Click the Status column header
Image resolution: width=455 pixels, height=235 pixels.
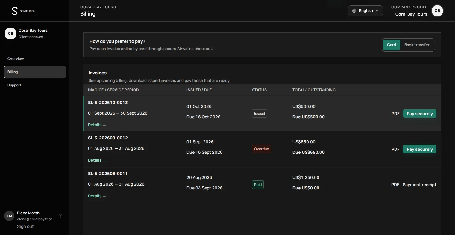tap(259, 90)
